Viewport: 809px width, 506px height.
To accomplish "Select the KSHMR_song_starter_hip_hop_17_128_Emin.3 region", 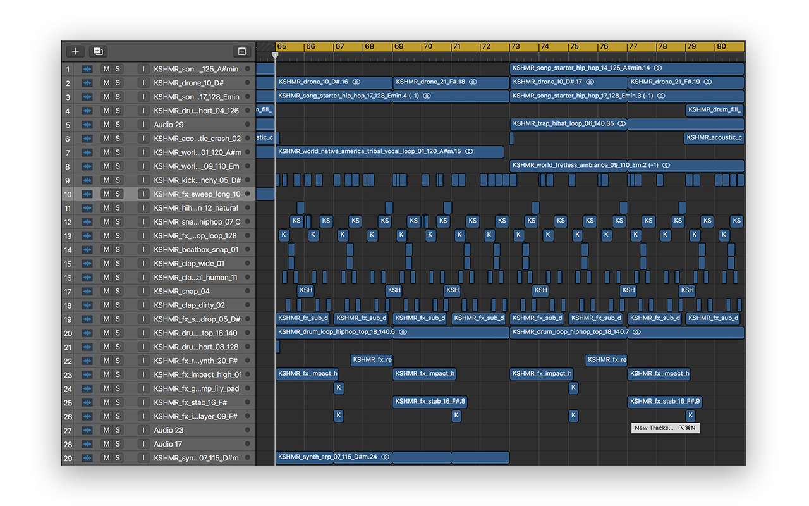I will click(x=627, y=96).
